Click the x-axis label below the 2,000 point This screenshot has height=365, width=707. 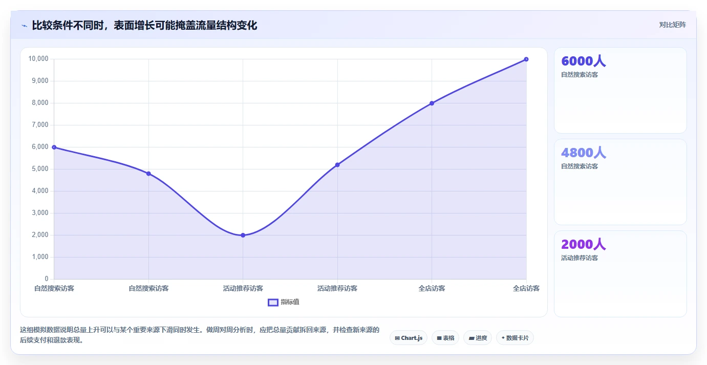pos(243,289)
